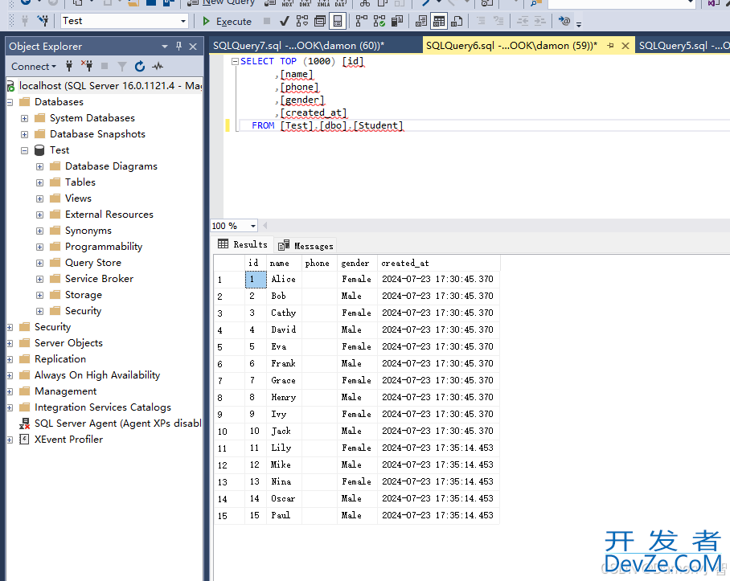Click the SQL editor toolbar Connect plug icon
Screen dimensions: 730x581
(25, 21)
